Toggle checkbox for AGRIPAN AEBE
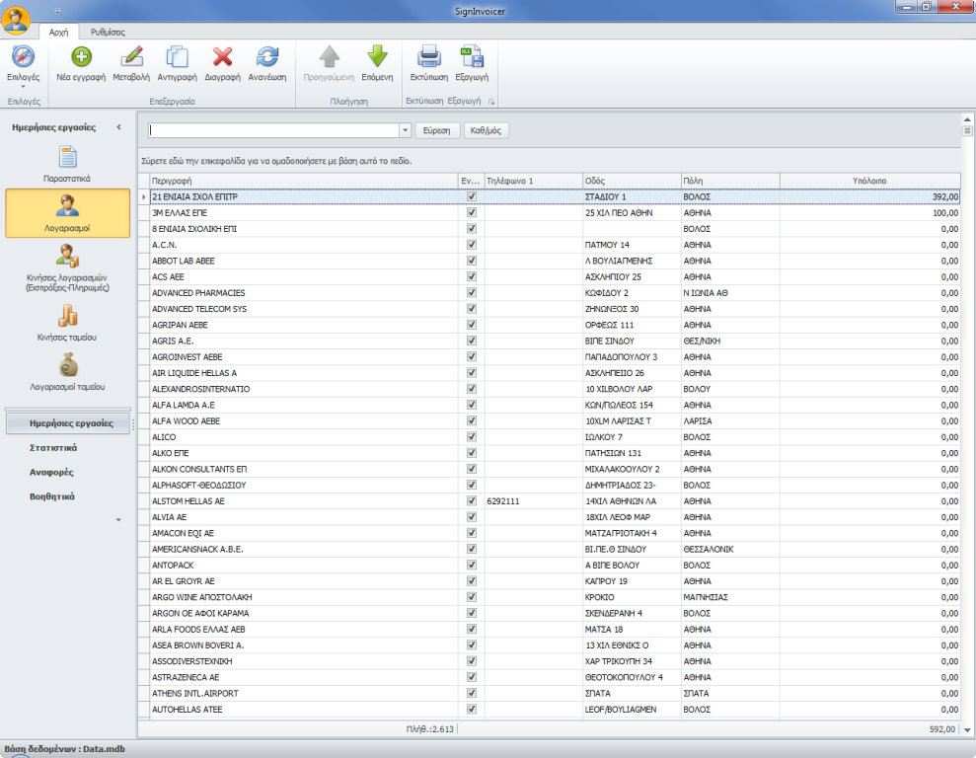The image size is (976, 758). click(x=471, y=325)
